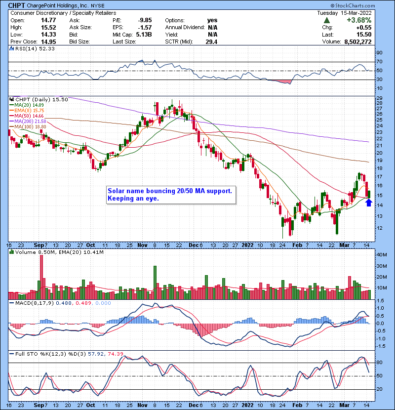Click the date Tuesday 15-Mar-2022
395x410 pixels.
pyautogui.click(x=344, y=13)
